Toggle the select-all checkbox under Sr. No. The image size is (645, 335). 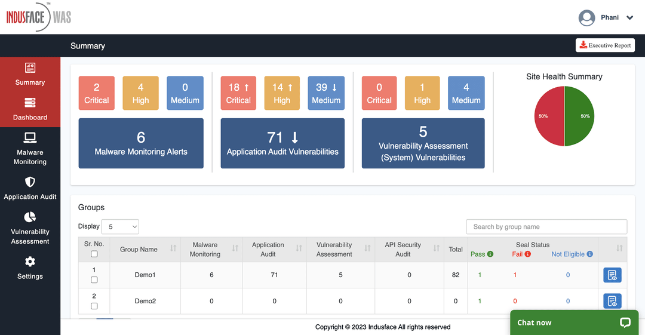coord(94,254)
